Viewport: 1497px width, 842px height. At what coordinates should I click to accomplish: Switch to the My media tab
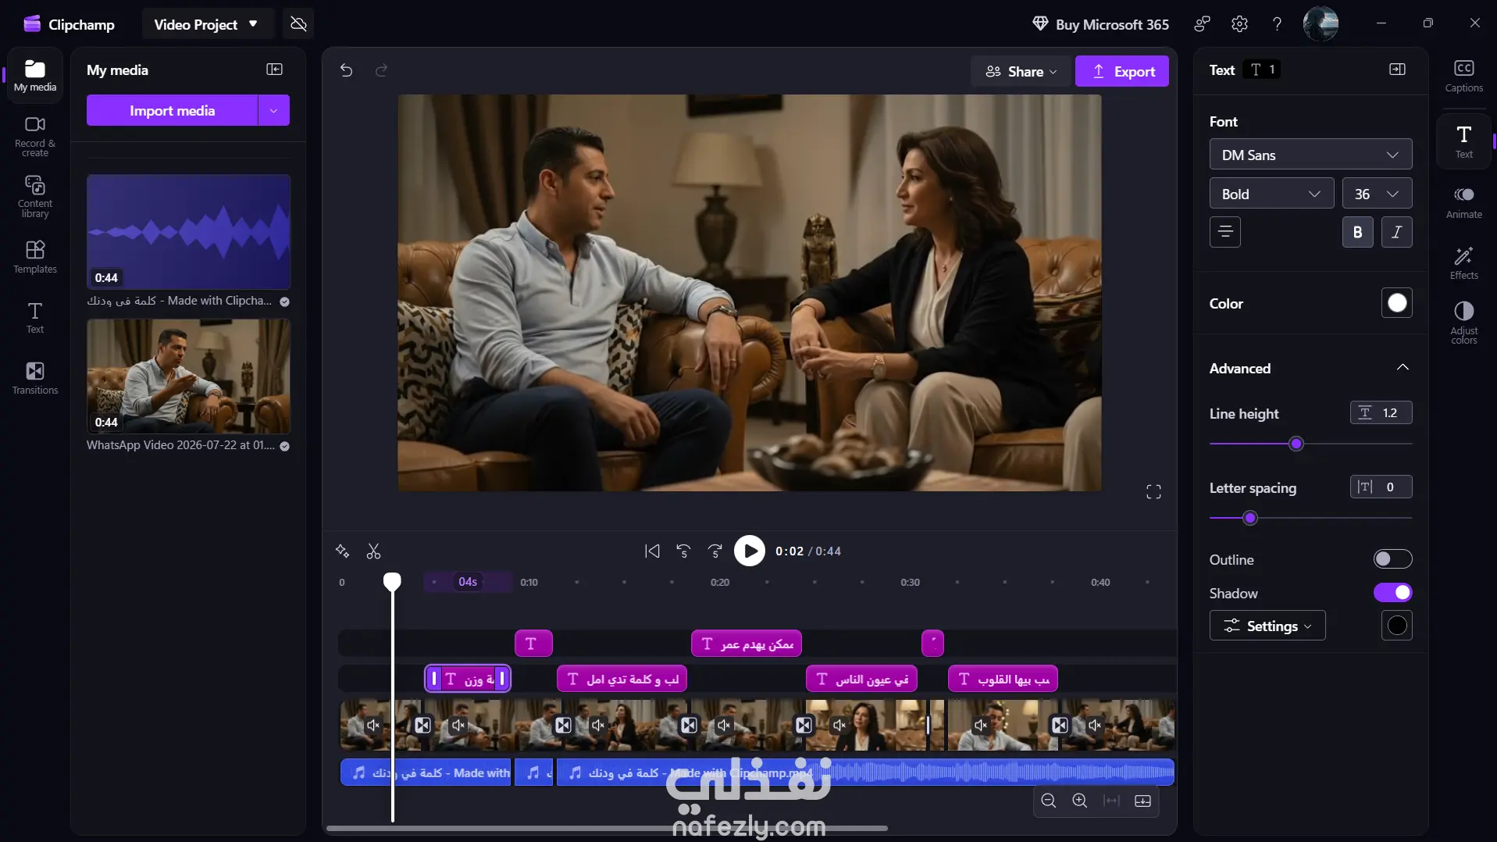[x=35, y=76]
